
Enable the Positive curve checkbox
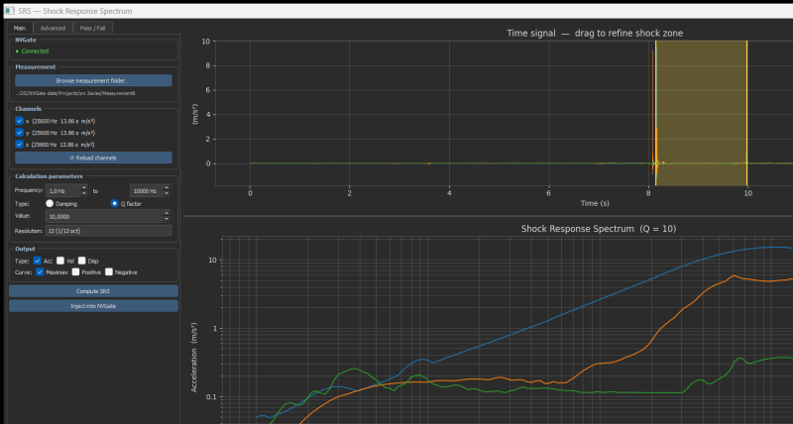[76, 271]
